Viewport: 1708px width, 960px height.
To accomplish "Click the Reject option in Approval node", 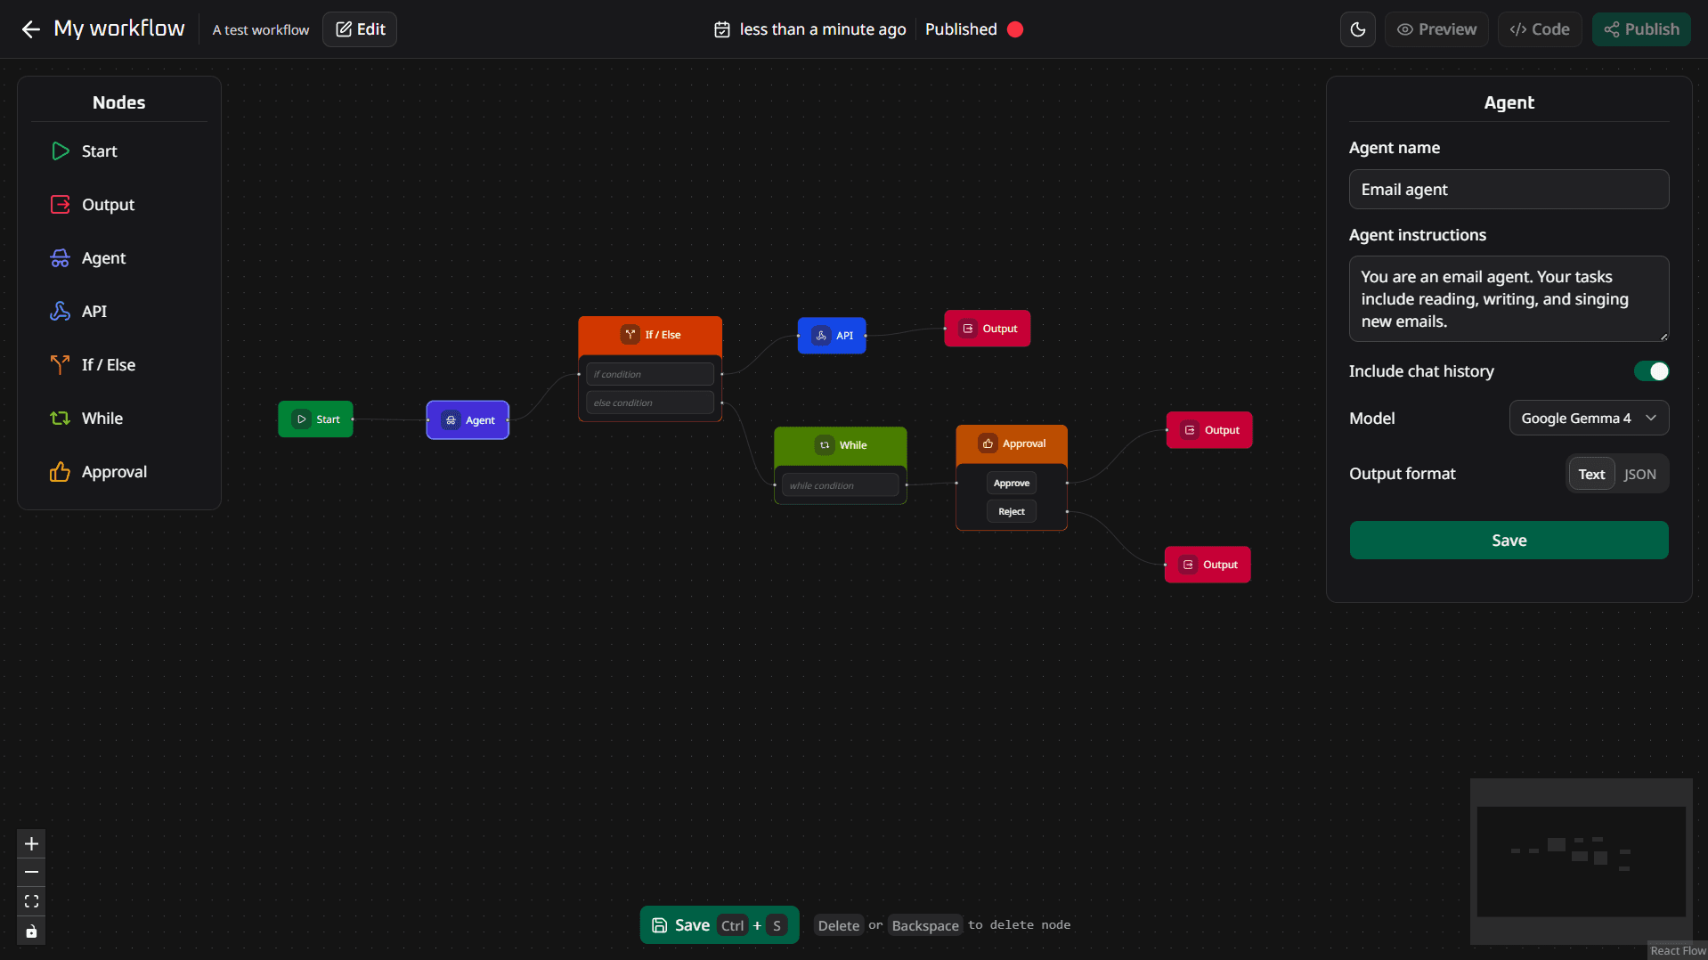I will pyautogui.click(x=1012, y=512).
